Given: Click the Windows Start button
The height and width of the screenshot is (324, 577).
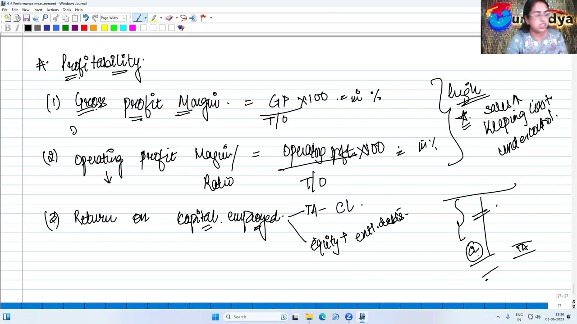Looking at the screenshot, I should pyautogui.click(x=215, y=317).
